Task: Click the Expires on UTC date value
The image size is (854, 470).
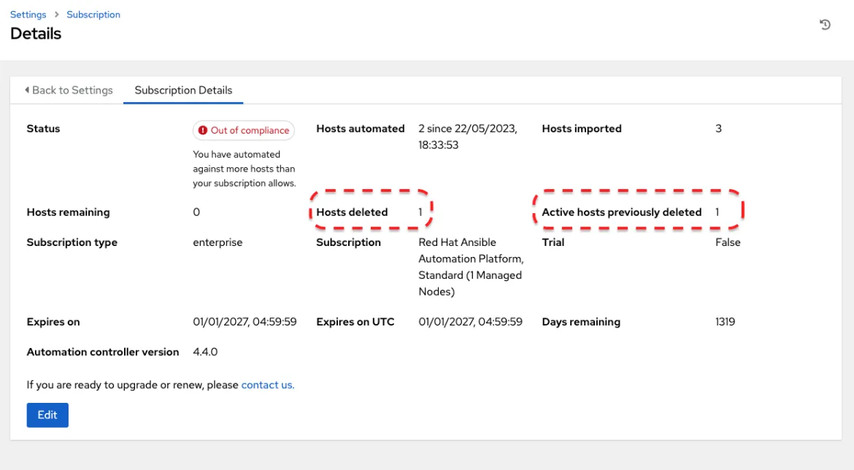Action: (470, 321)
